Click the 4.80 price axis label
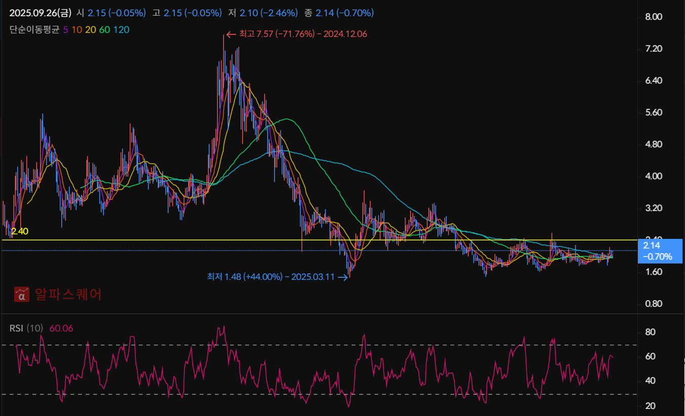Viewport: 685px width, 416px height. pyautogui.click(x=654, y=144)
